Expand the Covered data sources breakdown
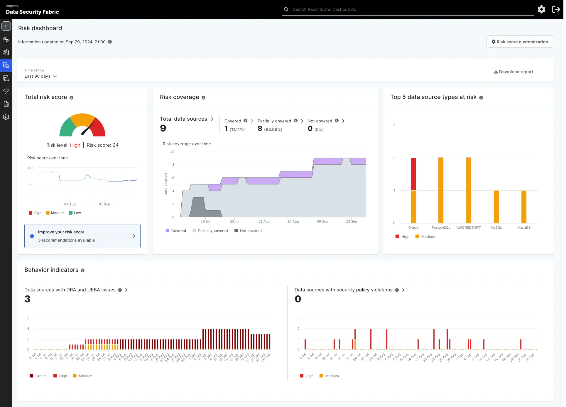Screen dimensions: 566x407 click(251, 121)
